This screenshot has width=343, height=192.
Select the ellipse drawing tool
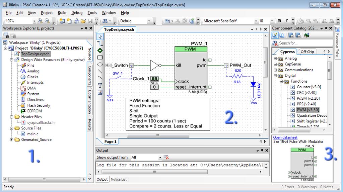100,65
